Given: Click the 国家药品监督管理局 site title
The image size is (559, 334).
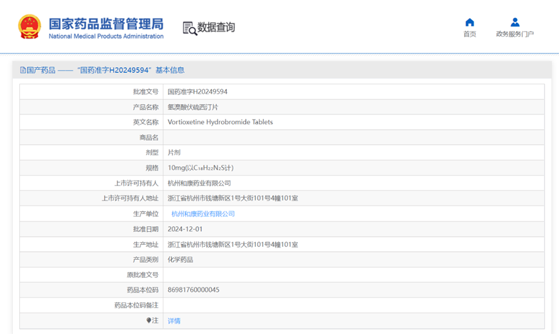Looking at the screenshot, I should pyautogui.click(x=106, y=24).
